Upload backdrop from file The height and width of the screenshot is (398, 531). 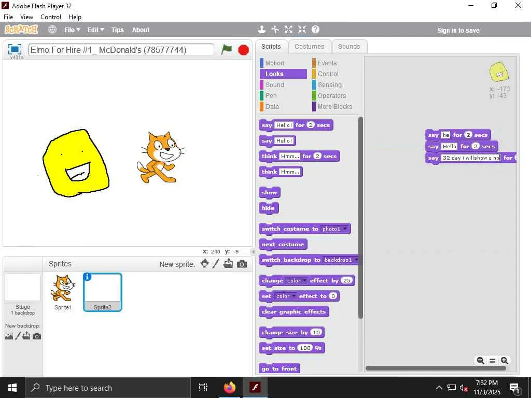tap(26, 336)
